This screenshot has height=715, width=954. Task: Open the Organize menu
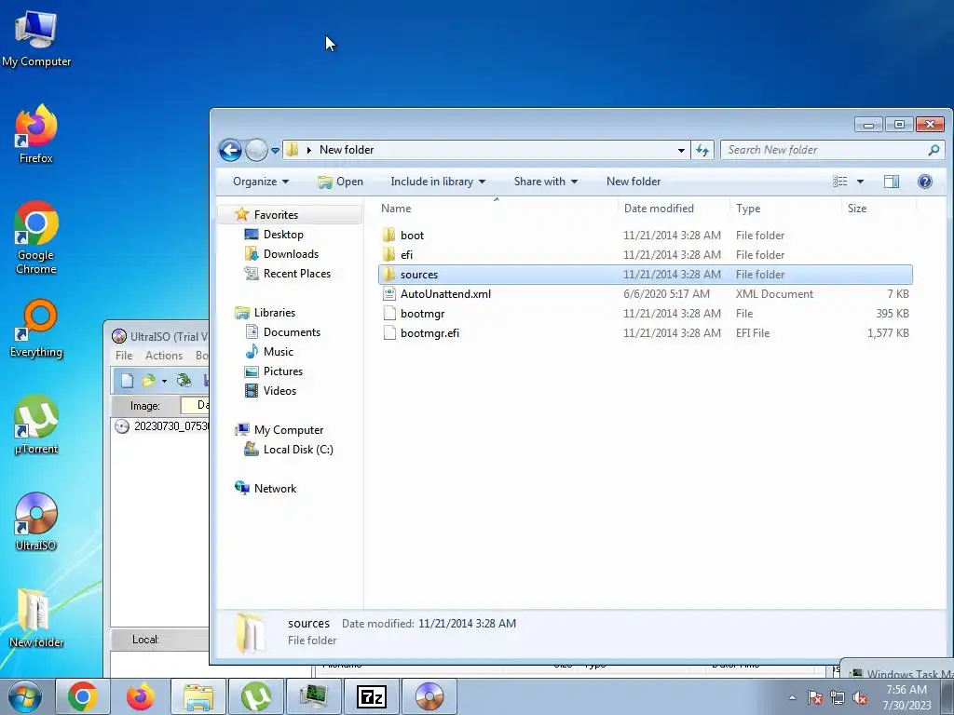coord(261,182)
